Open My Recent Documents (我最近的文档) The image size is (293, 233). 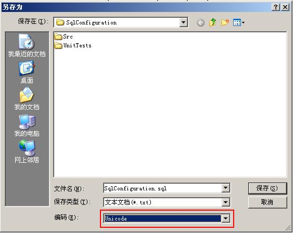click(27, 45)
